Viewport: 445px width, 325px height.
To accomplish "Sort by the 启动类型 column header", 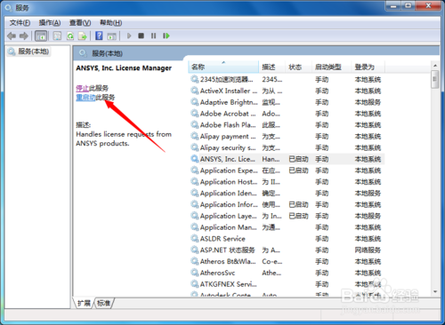I will pyautogui.click(x=332, y=67).
